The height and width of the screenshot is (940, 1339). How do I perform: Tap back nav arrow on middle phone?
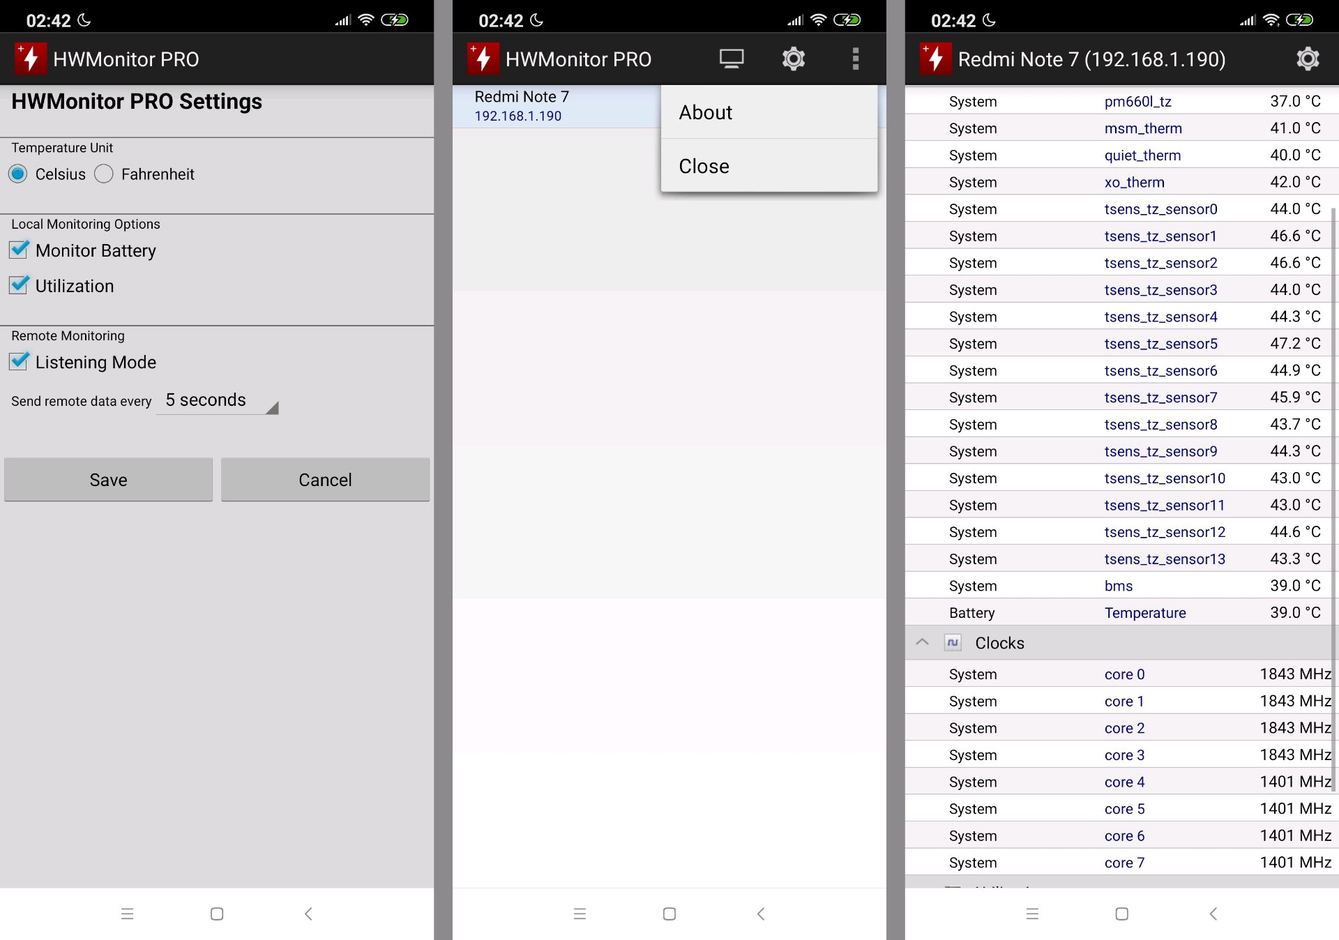[x=761, y=914]
